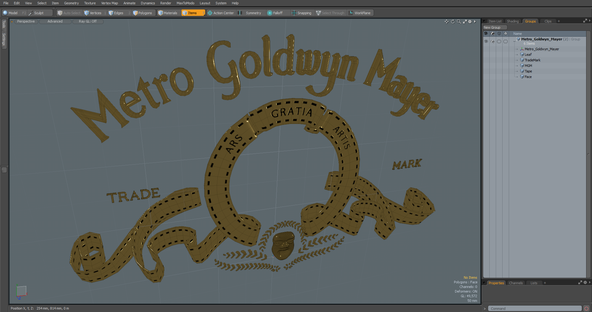
Task: Click the wireframe cube column header
Action: [x=499, y=34]
